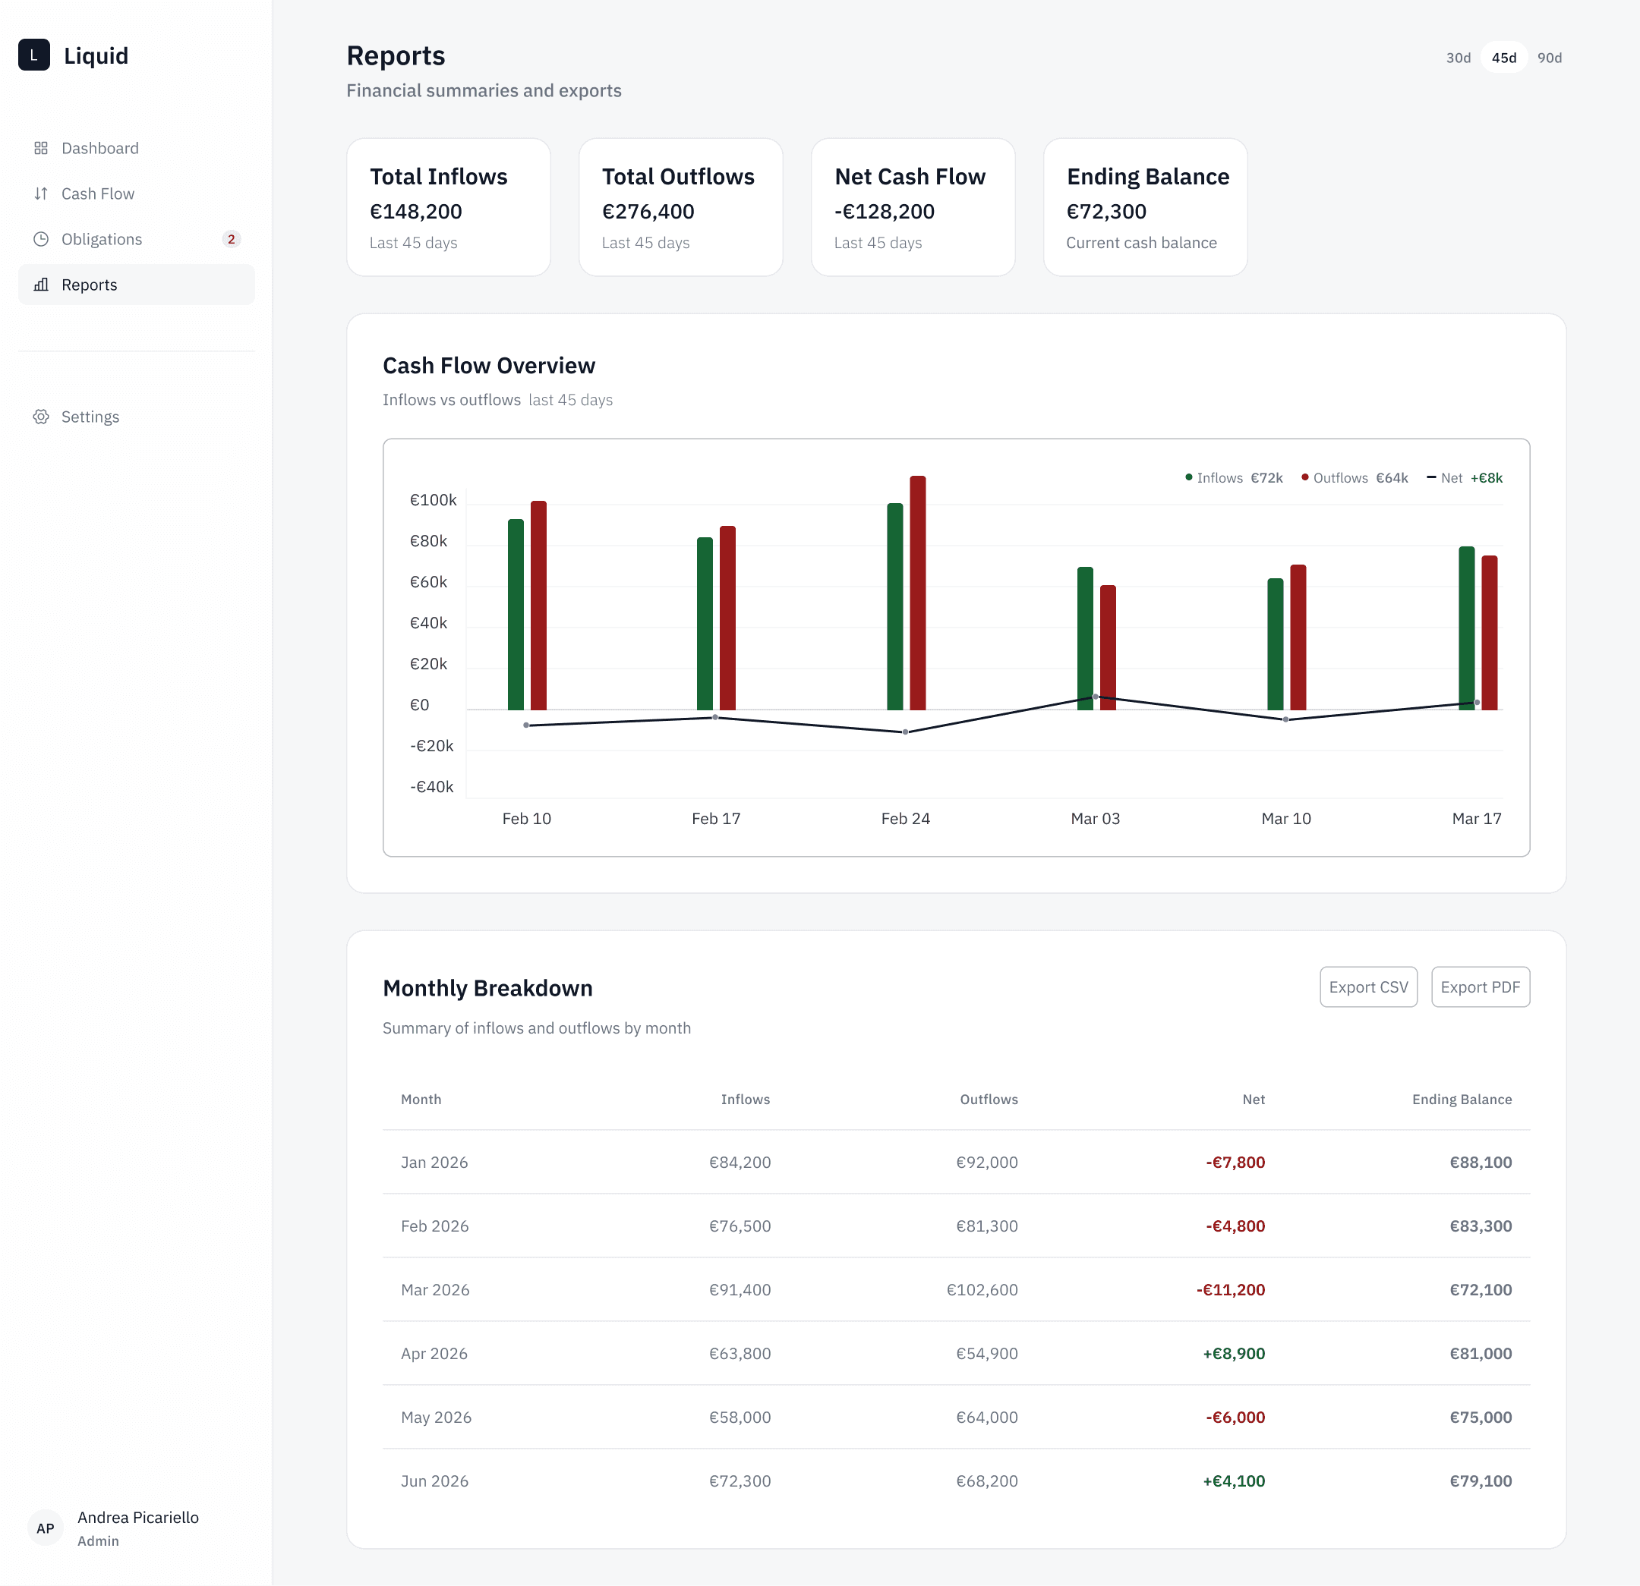This screenshot has height=1586, width=1640.
Task: Switch to the 90d time range
Action: tap(1549, 58)
